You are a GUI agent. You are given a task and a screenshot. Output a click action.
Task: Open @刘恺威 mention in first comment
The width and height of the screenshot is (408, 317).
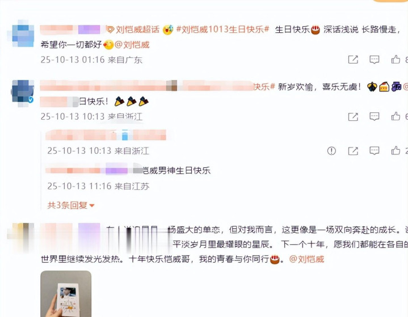click(132, 45)
